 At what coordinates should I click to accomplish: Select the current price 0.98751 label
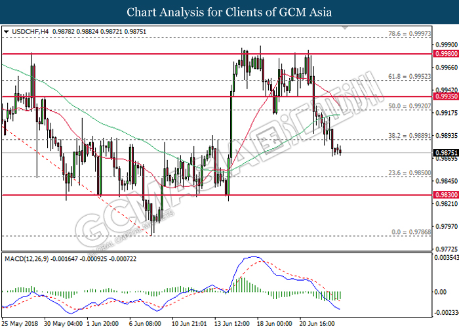click(x=445, y=153)
